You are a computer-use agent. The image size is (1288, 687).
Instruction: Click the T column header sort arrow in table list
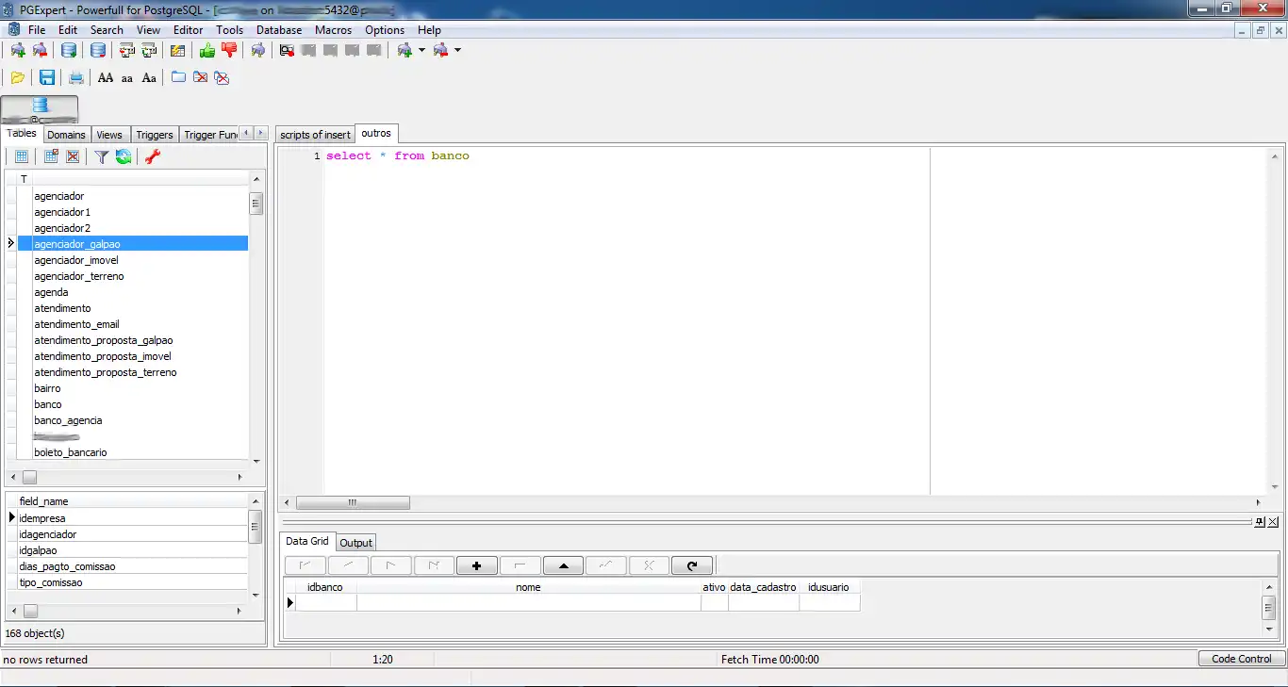click(x=256, y=178)
